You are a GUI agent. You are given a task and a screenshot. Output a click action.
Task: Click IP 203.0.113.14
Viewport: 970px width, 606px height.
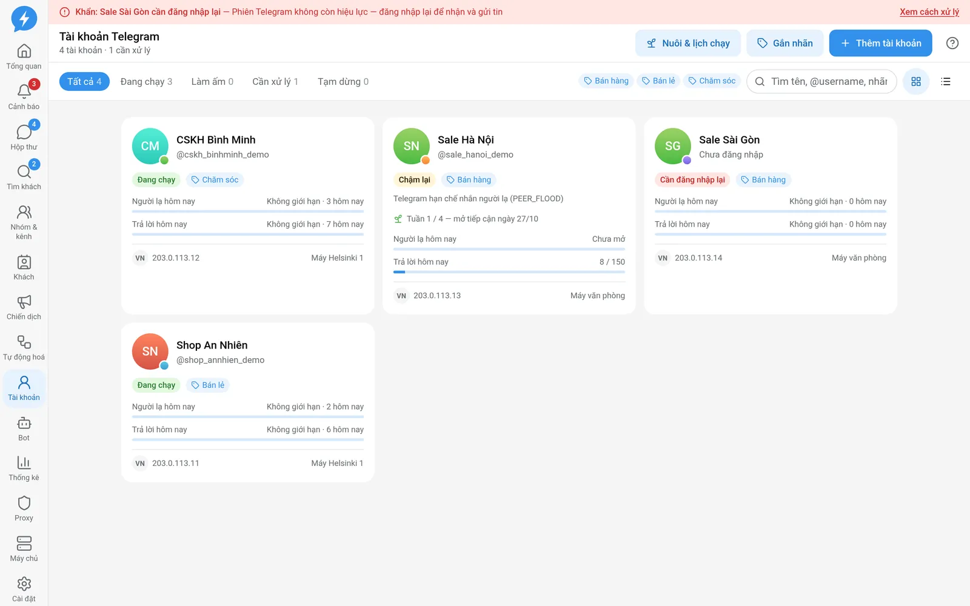698,258
